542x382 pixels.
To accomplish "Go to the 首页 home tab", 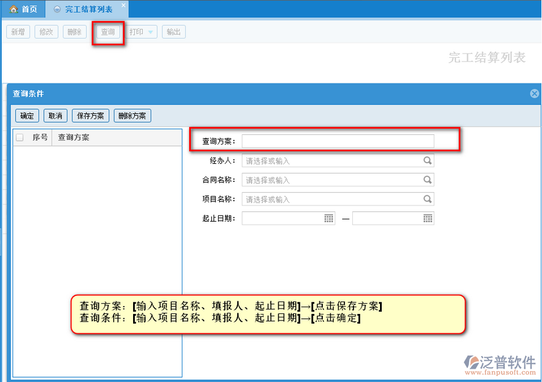I will 23,9.
